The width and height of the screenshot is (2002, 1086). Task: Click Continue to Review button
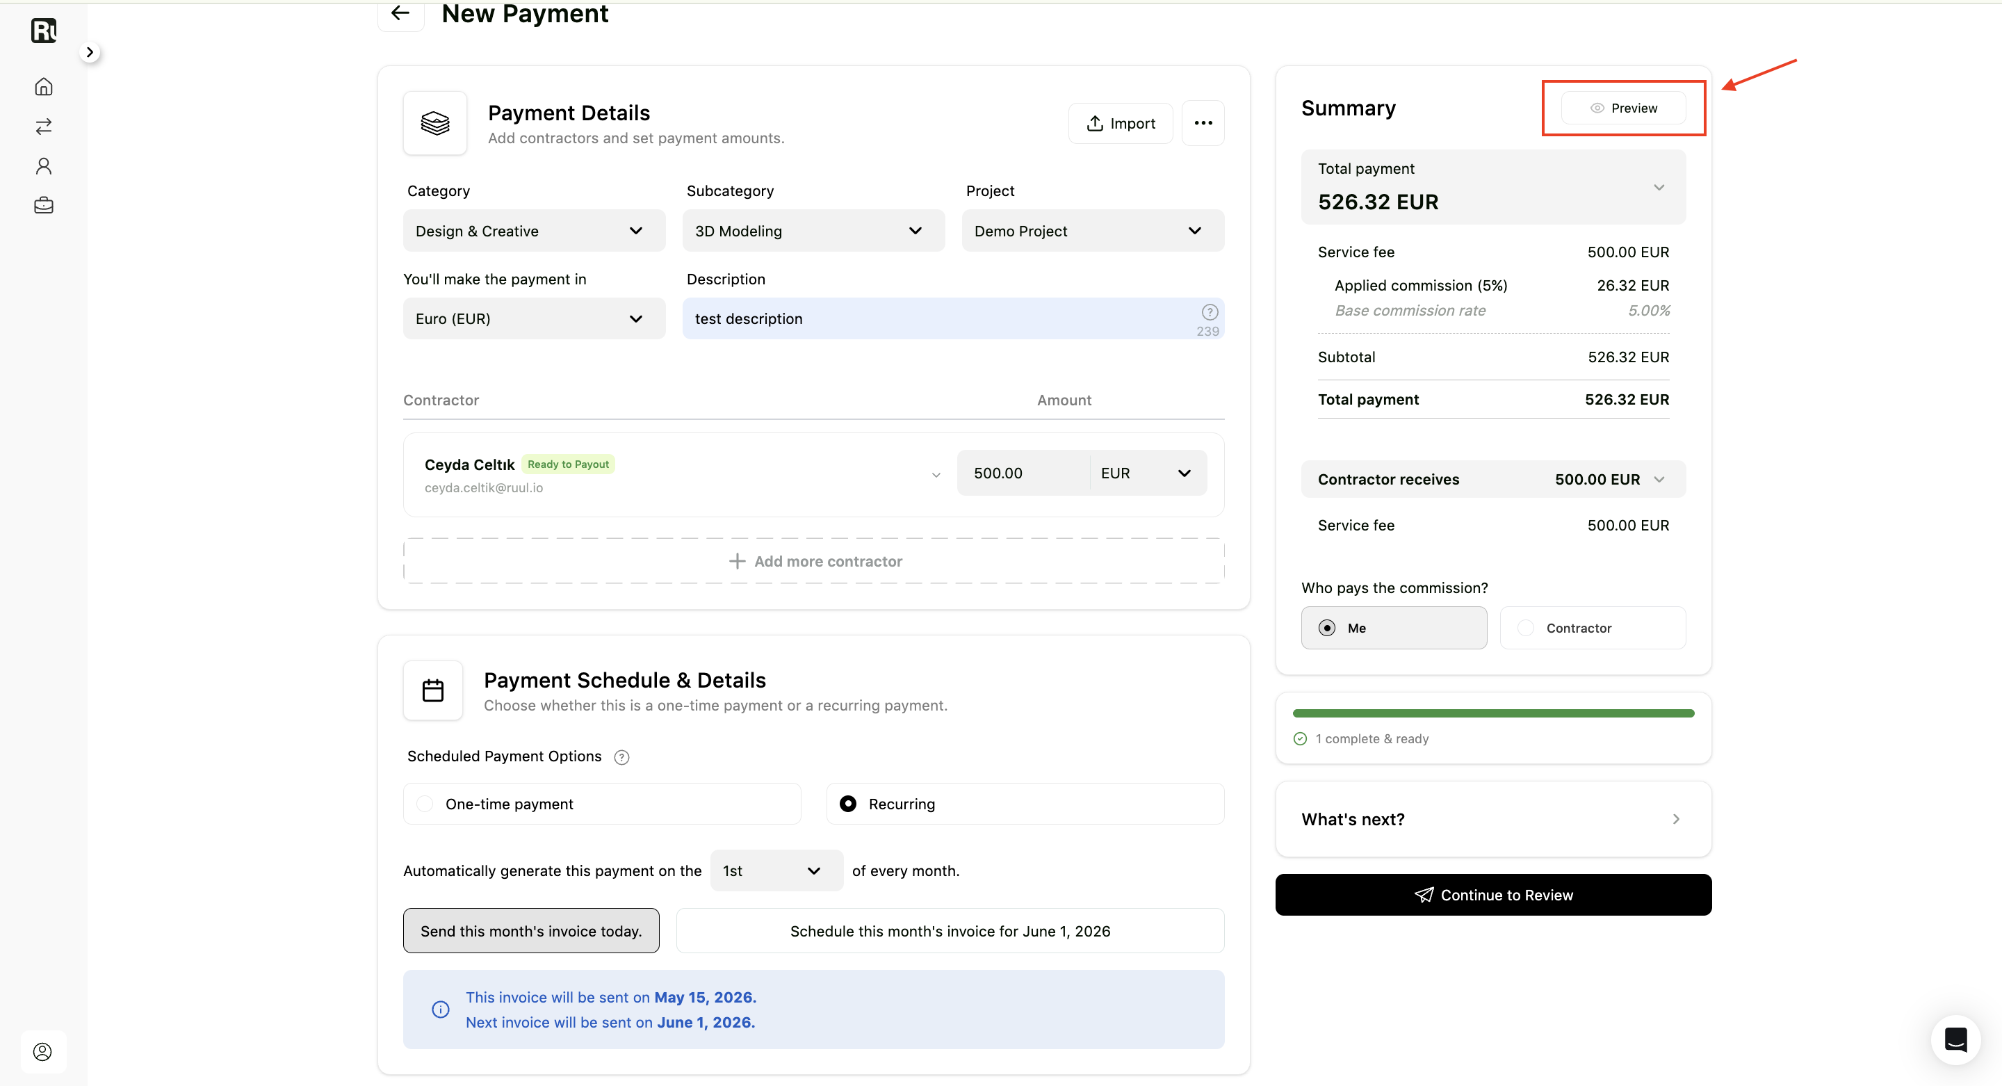pos(1493,895)
